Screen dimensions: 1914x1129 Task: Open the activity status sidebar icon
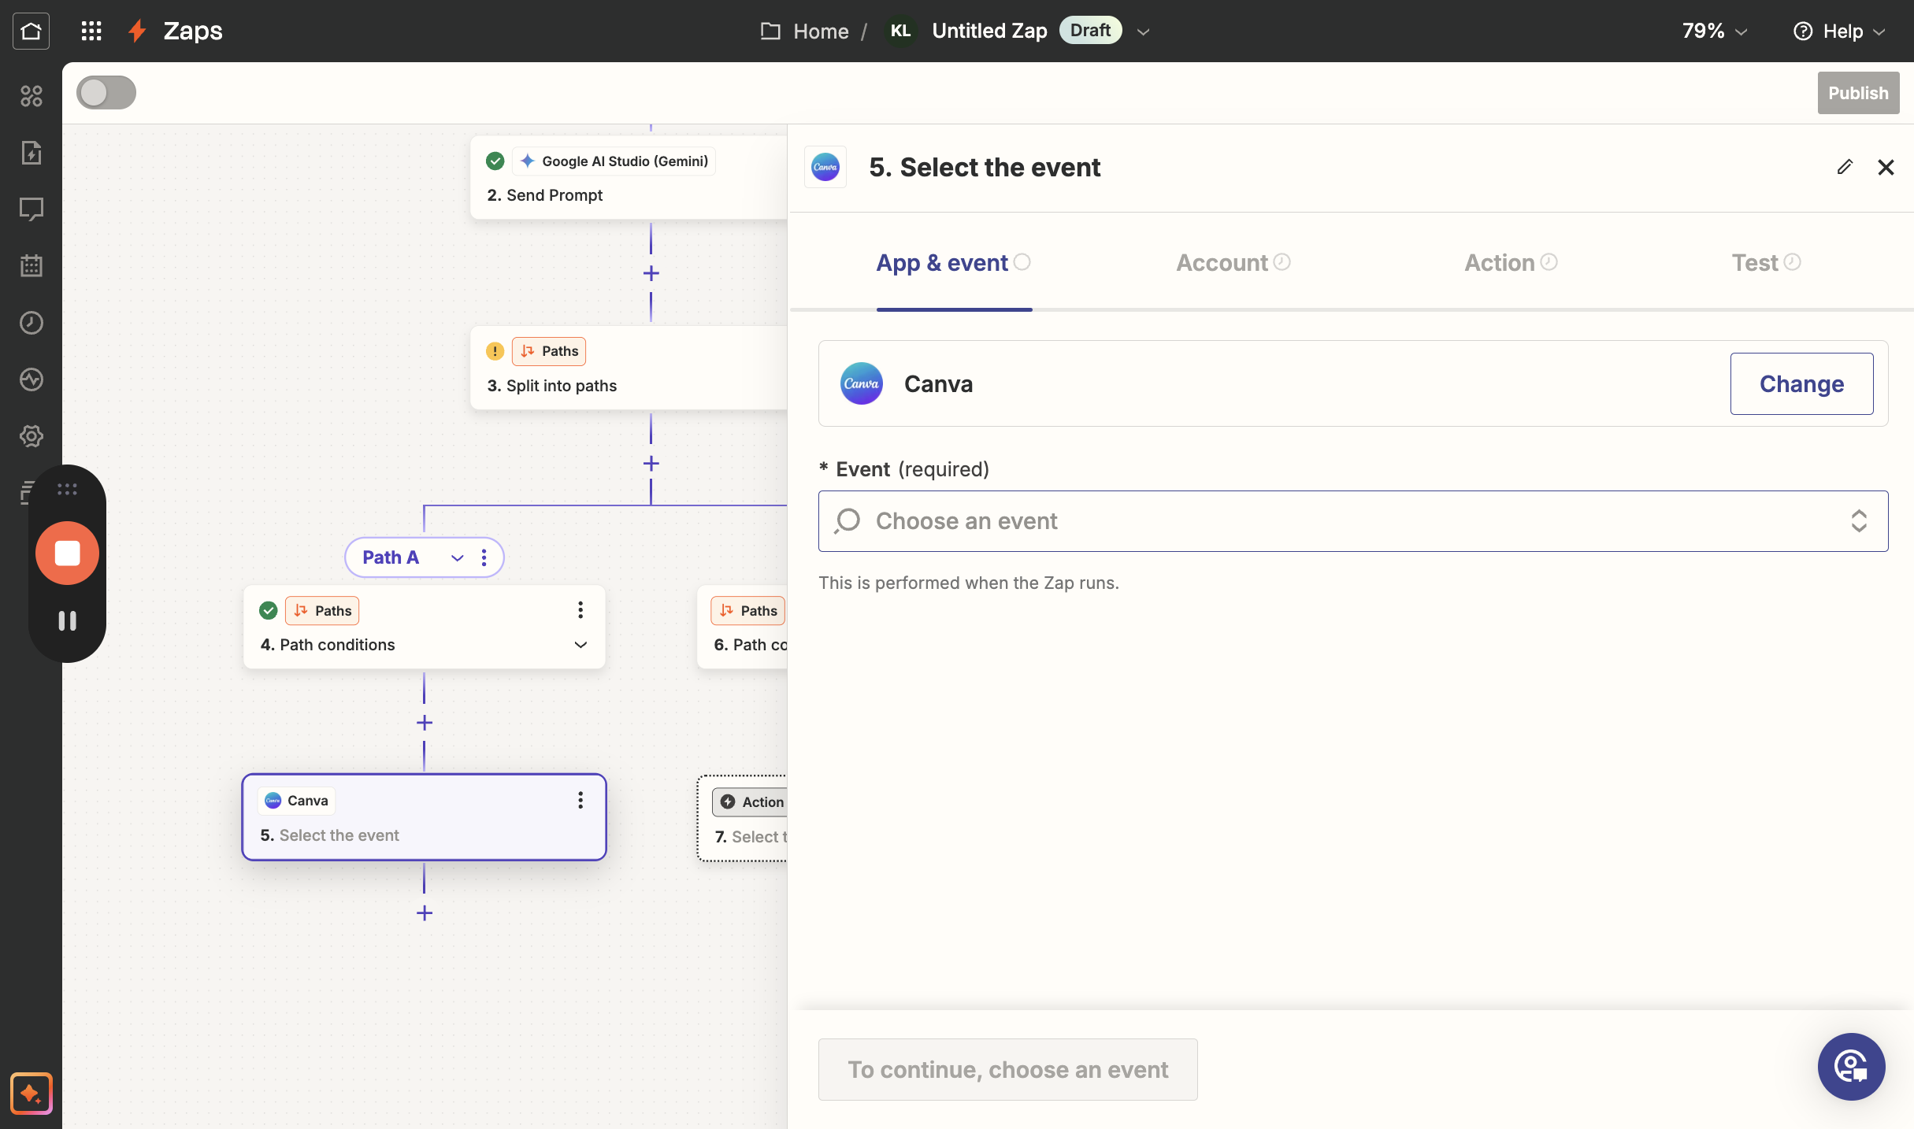tap(32, 379)
